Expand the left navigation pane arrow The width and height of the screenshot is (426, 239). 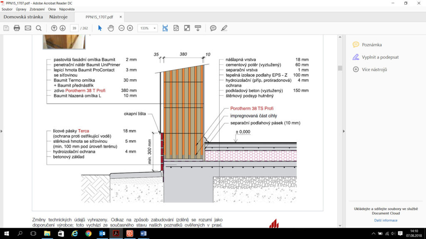2,131
